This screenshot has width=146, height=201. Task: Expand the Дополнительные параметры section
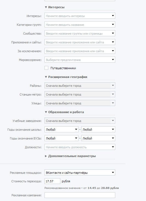pyautogui.click(x=70, y=156)
